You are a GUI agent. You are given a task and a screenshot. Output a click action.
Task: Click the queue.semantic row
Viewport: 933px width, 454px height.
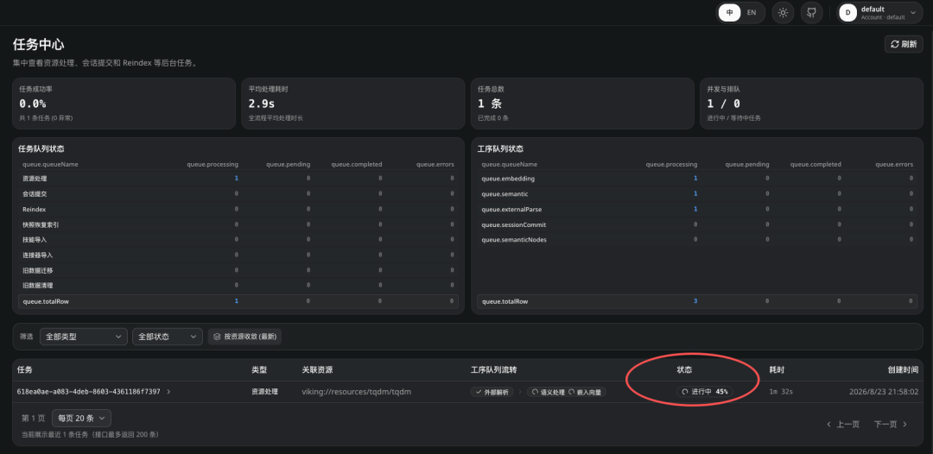click(x=697, y=193)
